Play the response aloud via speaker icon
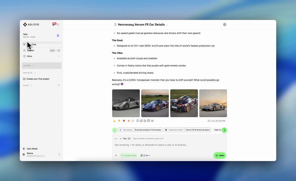The height and width of the screenshot is (181, 296). 152,121
